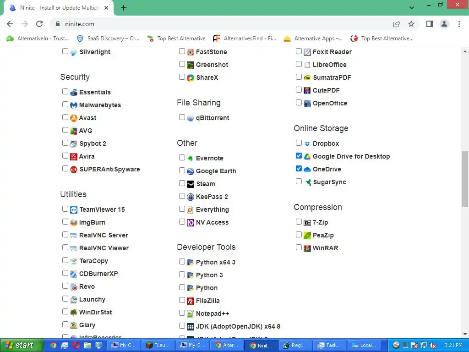Open SaaS Discovery bookmark
This screenshot has height=352, width=469.
108,38
